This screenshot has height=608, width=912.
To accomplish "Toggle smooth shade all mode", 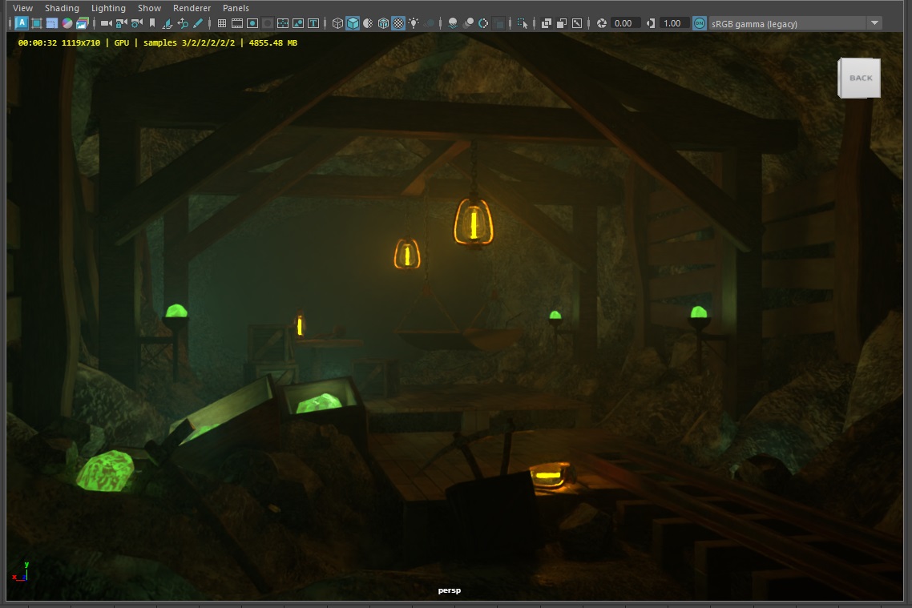I will click(x=353, y=23).
